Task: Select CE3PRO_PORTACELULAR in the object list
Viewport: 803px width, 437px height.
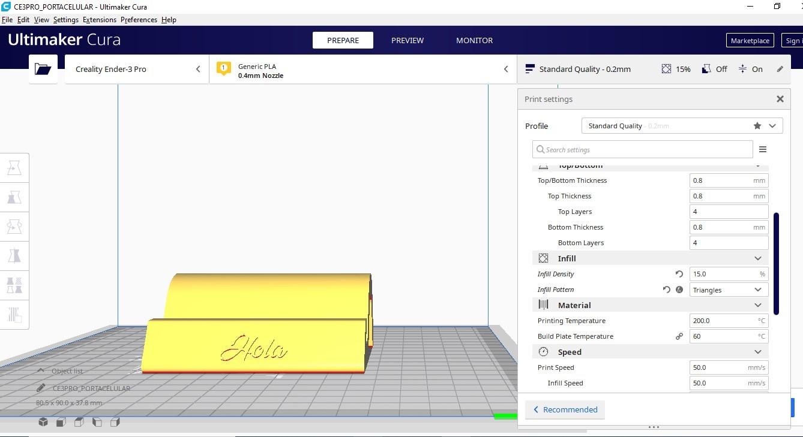Action: 91,388
